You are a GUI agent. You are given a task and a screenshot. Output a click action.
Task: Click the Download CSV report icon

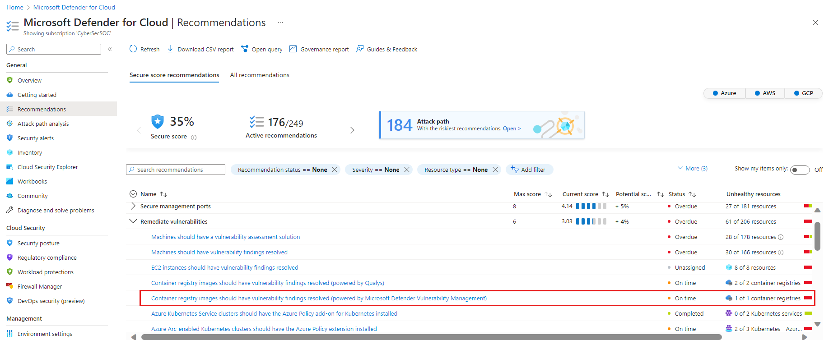point(170,49)
